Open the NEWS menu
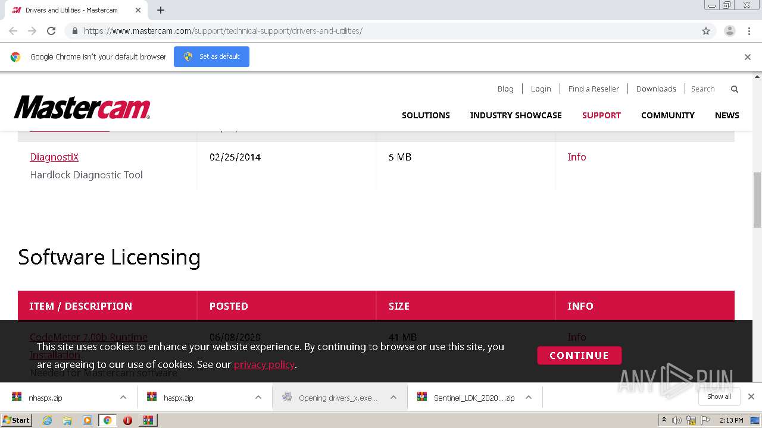 [x=727, y=115]
